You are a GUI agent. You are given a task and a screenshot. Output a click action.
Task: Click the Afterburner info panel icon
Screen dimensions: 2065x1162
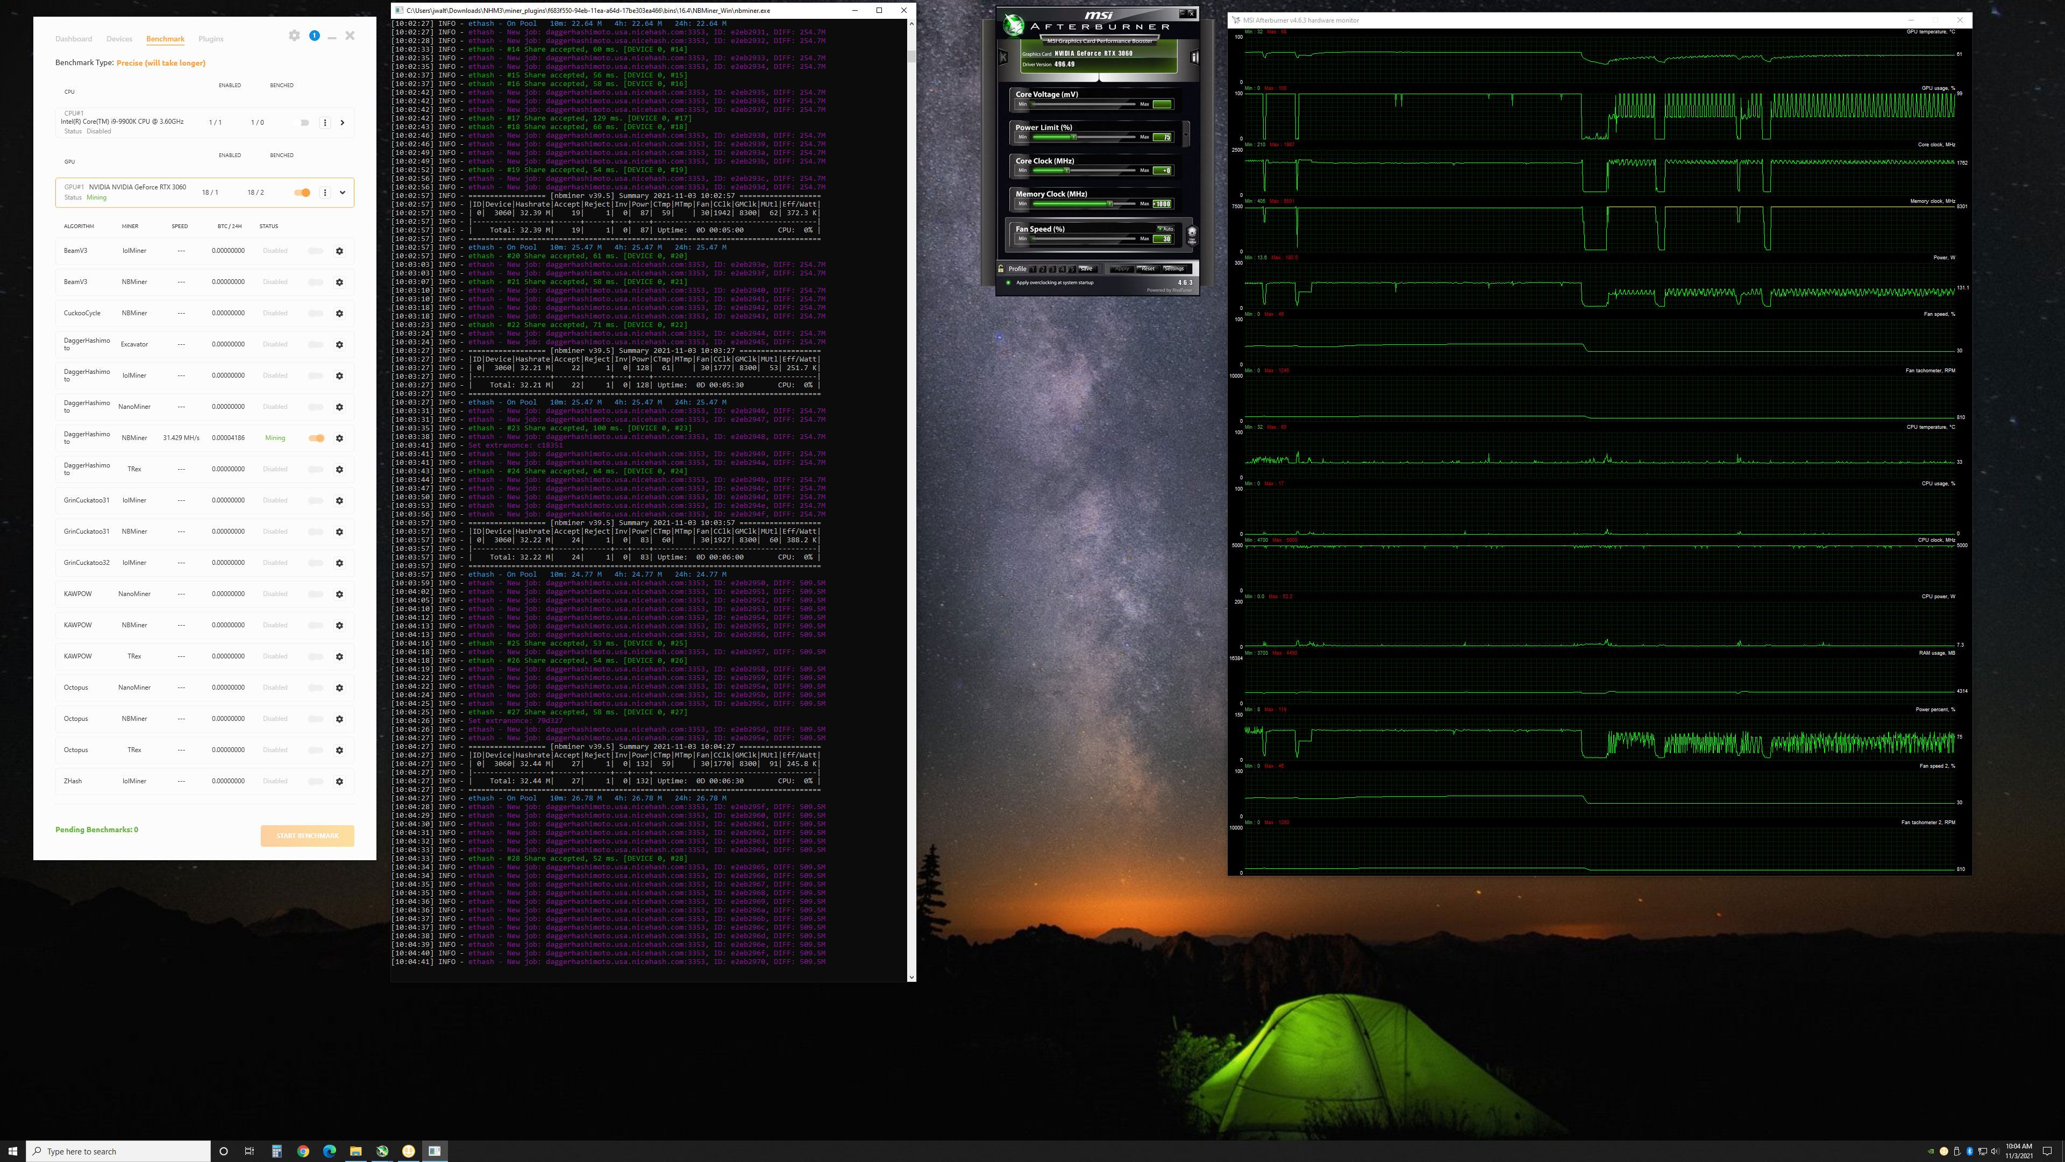(x=1194, y=57)
